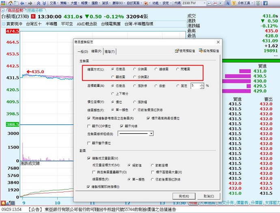
Task: Expand the 走勢圖線條粗細 line style dropdown
Action: 151,133
